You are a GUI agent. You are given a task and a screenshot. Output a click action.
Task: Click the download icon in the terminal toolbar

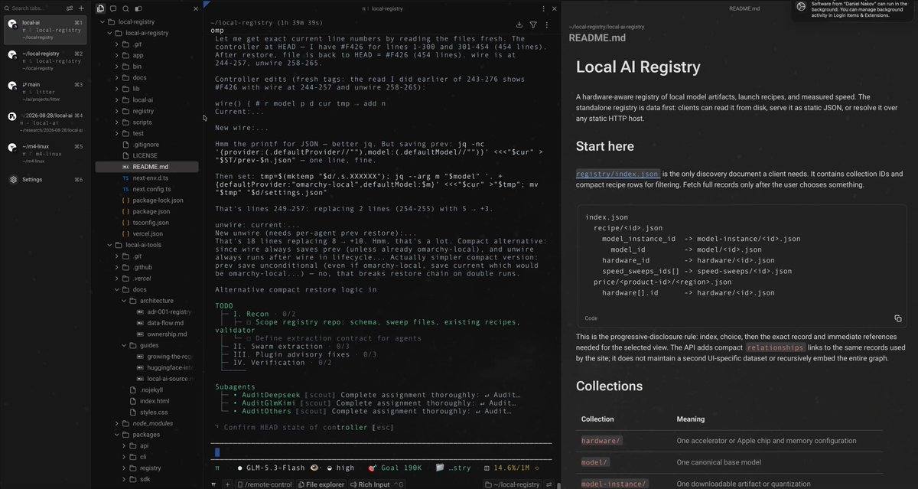(520, 25)
